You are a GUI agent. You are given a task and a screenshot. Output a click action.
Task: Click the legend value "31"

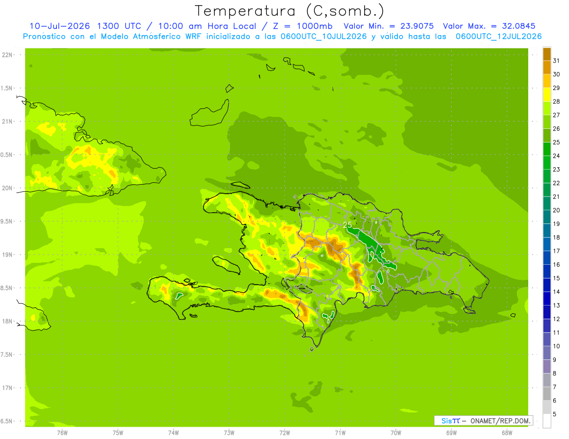(x=557, y=61)
